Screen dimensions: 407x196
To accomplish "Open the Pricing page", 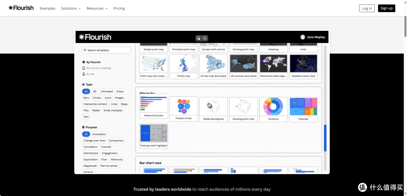I will click(119, 8).
